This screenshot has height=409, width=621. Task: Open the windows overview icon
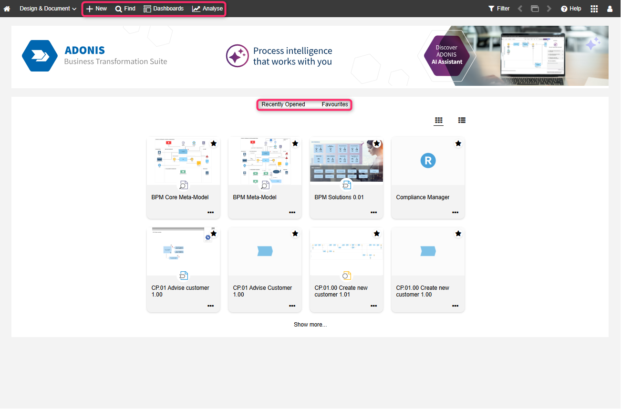(535, 9)
